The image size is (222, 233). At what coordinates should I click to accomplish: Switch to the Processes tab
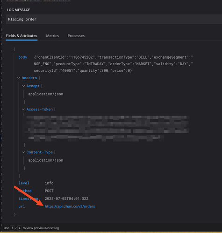[76, 36]
